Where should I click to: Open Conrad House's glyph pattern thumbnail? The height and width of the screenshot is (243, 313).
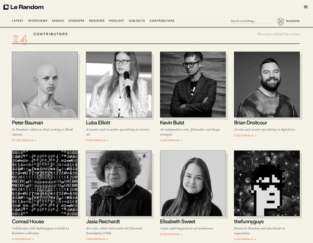tap(45, 183)
